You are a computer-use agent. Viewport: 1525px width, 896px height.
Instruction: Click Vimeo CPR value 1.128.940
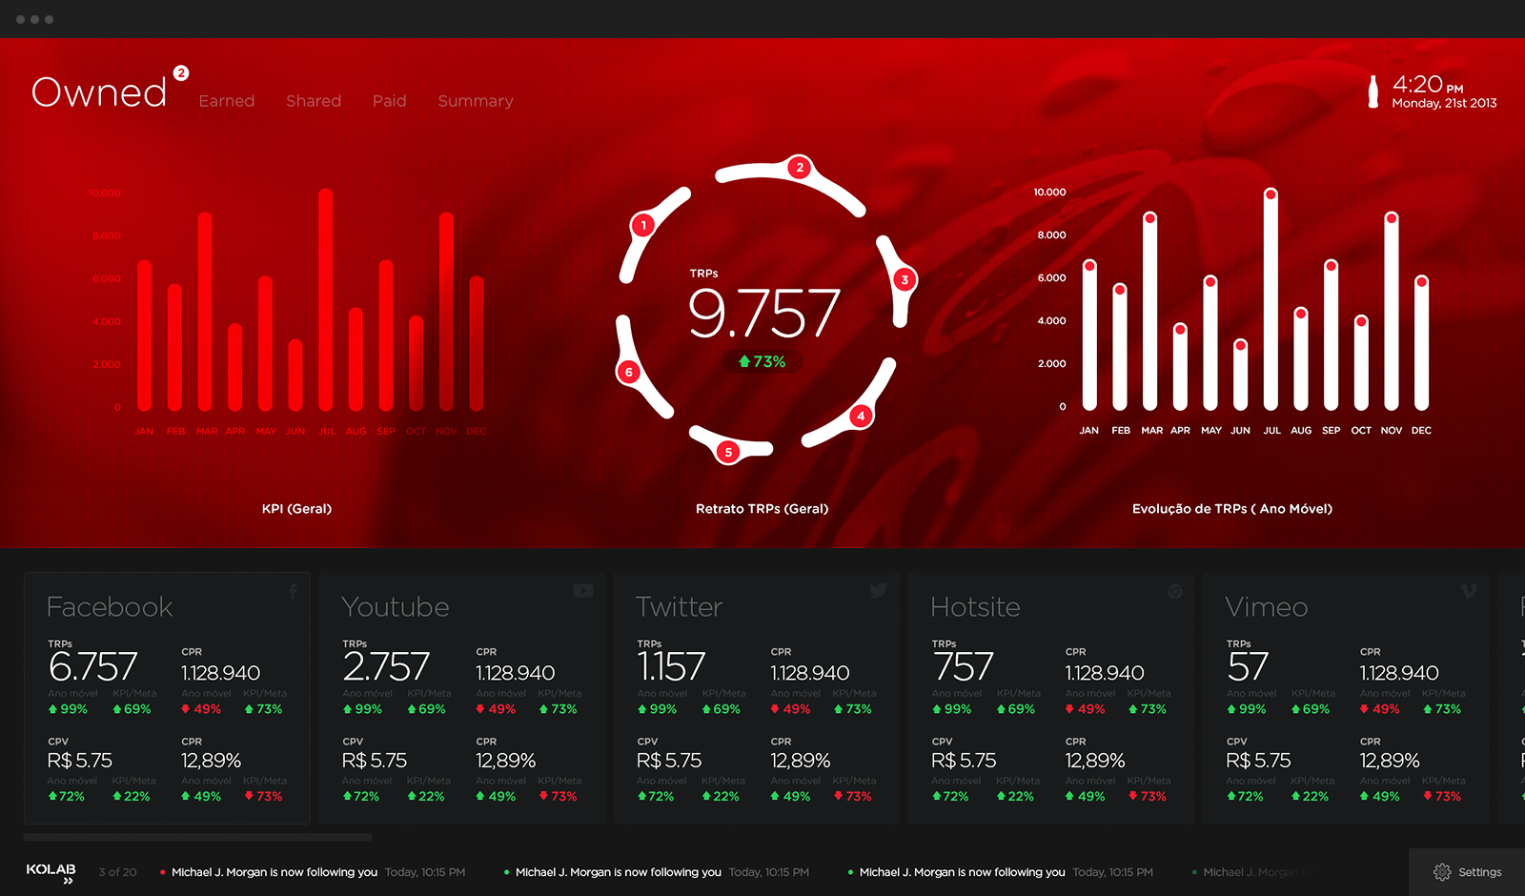pyautogui.click(x=1399, y=673)
